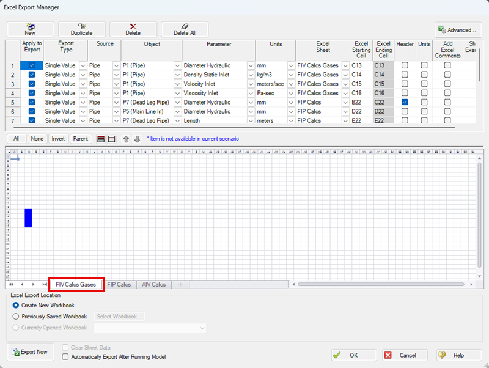Switch to the FIP Calcs sheet tab
This screenshot has height=368, width=489.
pos(119,285)
